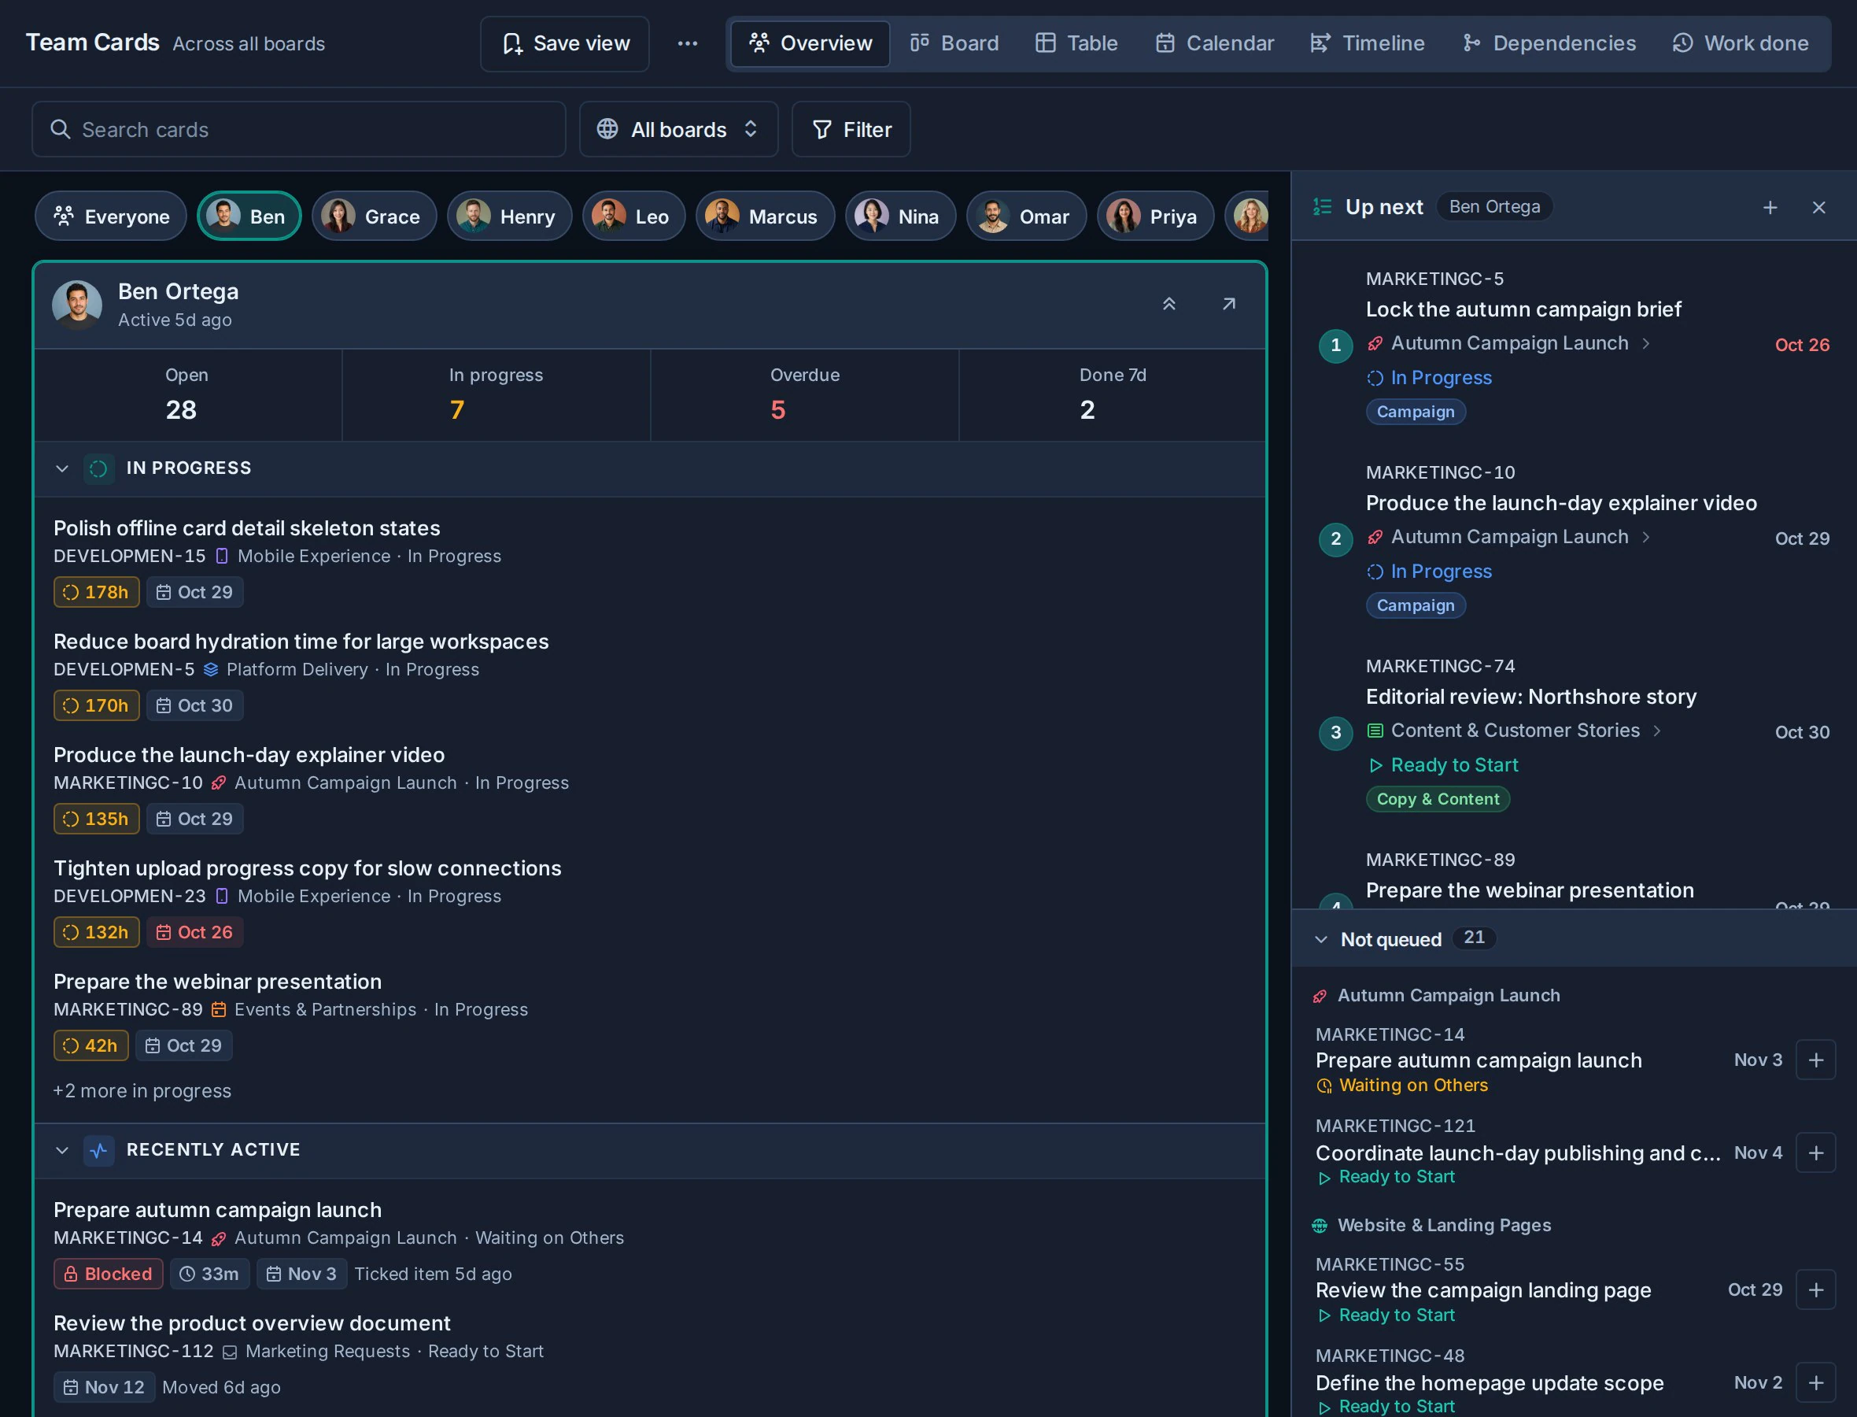Click the Overdue 5 stat
This screenshot has width=1857, height=1417.
tap(804, 394)
